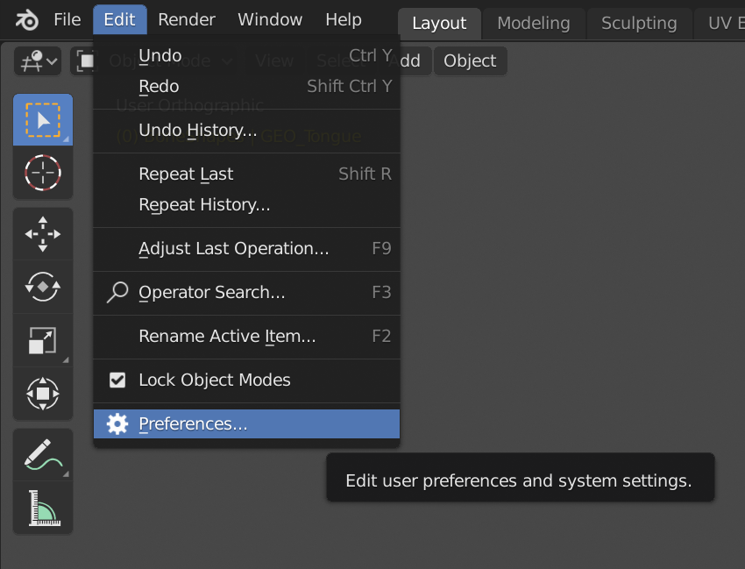The image size is (745, 569).
Task: Select the Scale tool
Action: (43, 340)
